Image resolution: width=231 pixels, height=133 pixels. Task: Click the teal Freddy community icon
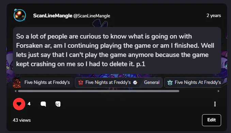170,83
